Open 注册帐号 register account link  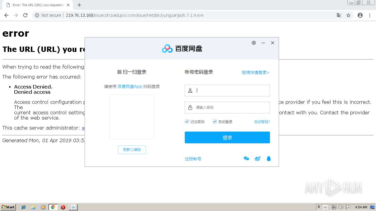pyautogui.click(x=193, y=159)
